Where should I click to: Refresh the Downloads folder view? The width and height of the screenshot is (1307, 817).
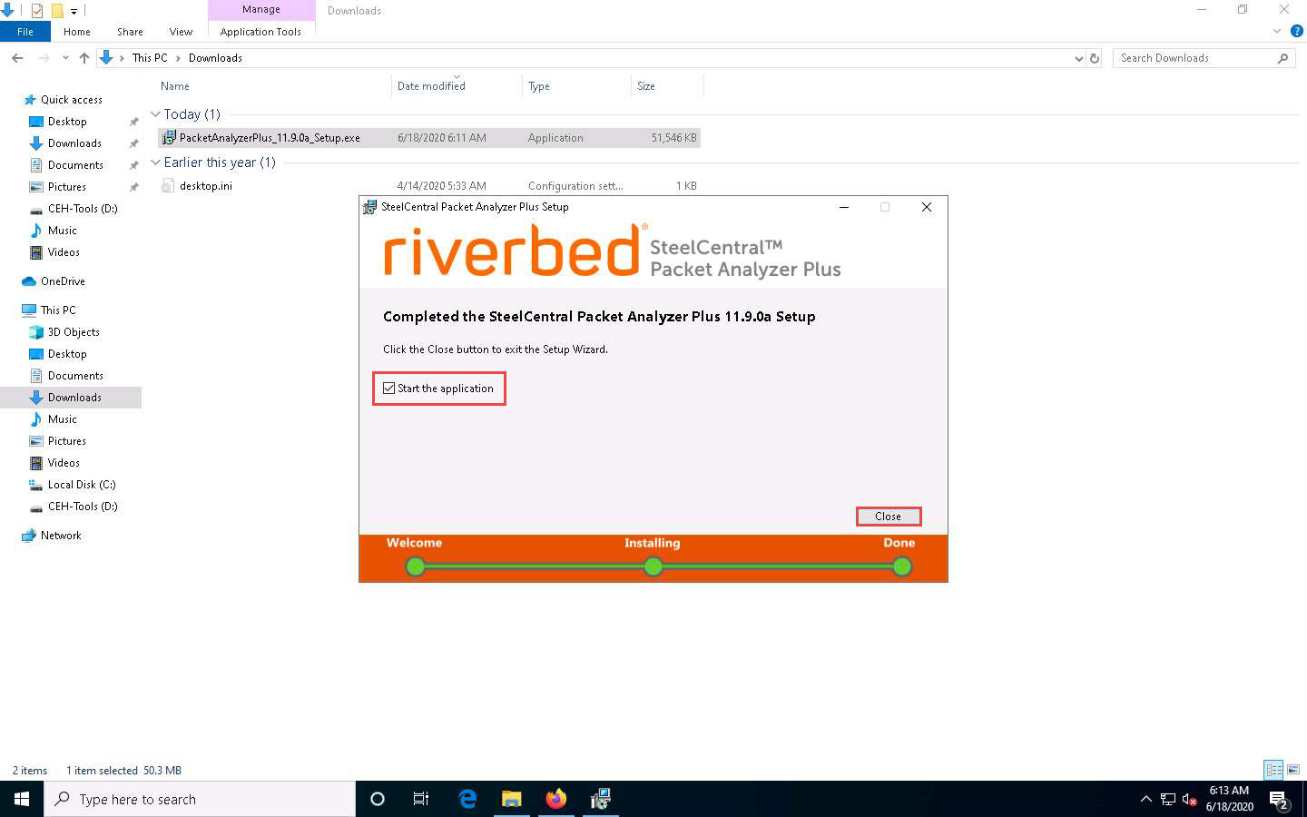coord(1095,58)
